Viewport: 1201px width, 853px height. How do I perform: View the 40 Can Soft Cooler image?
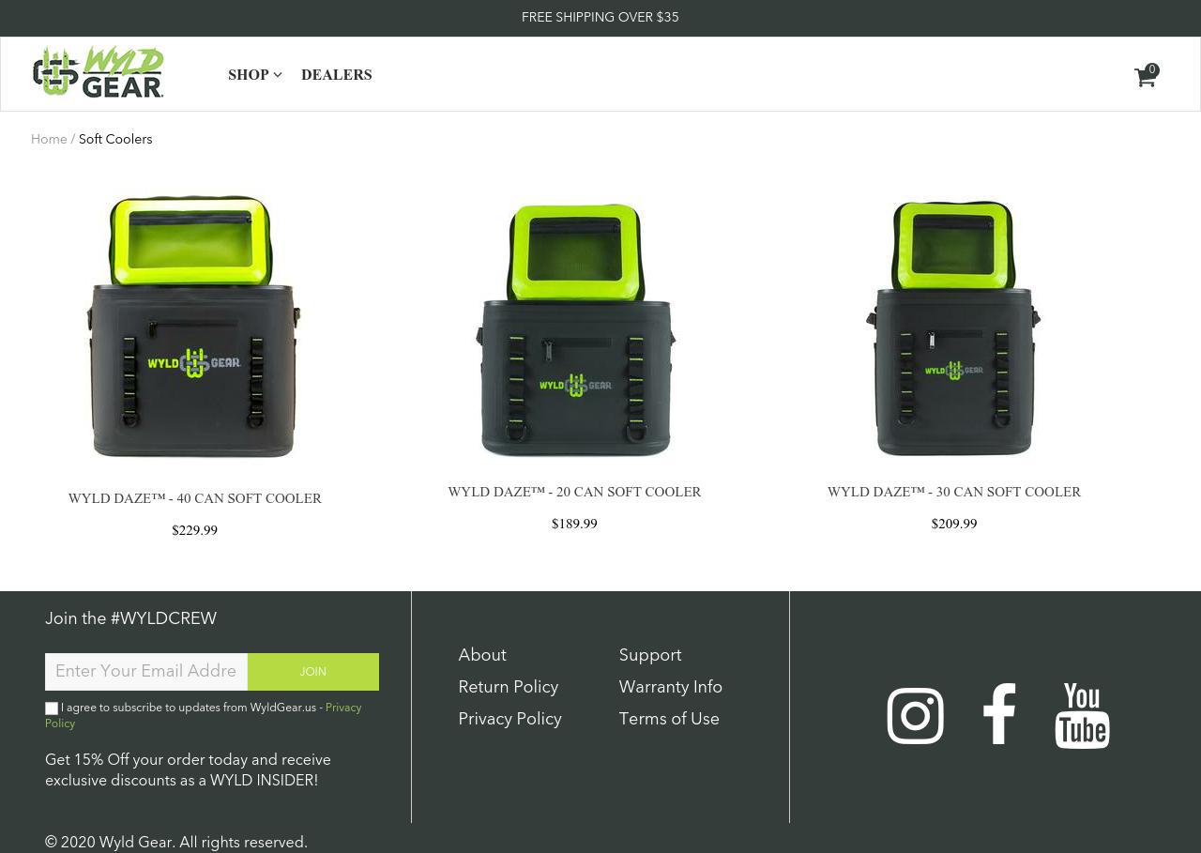[x=195, y=327]
